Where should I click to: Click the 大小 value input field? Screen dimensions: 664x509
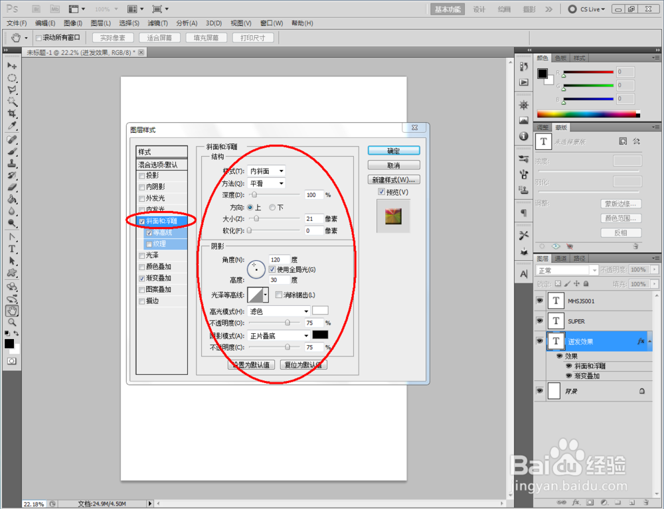[x=314, y=219]
